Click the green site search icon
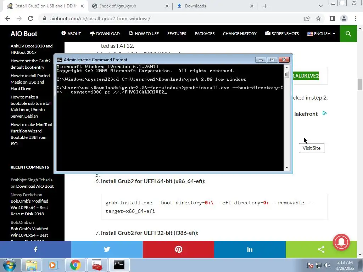The width and height of the screenshot is (363, 272). pyautogui.click(x=348, y=34)
